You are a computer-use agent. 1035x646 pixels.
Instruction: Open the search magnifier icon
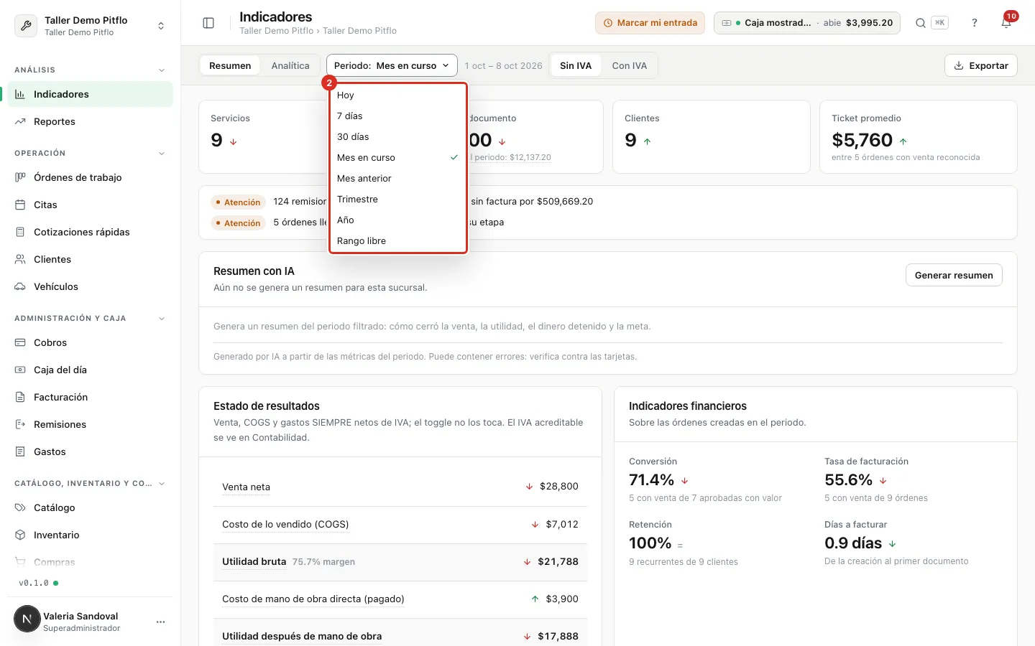tap(920, 23)
